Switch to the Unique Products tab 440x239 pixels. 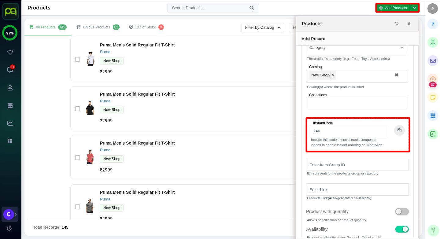point(96,27)
